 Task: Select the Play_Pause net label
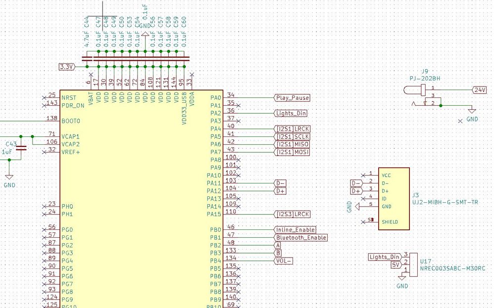click(292, 98)
